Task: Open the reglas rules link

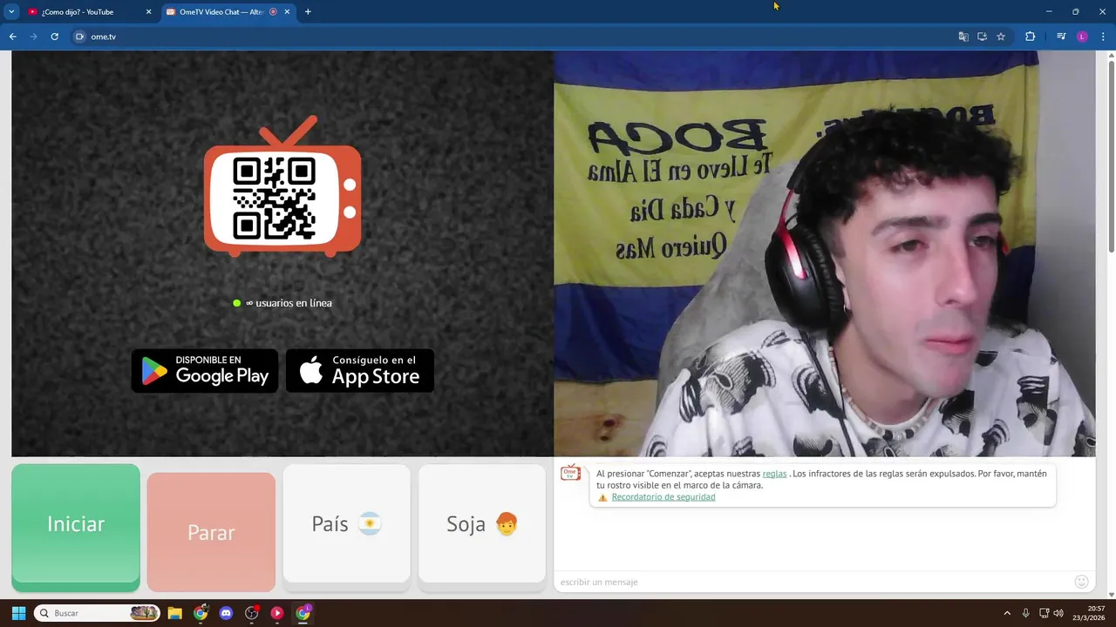Action: pos(774,474)
